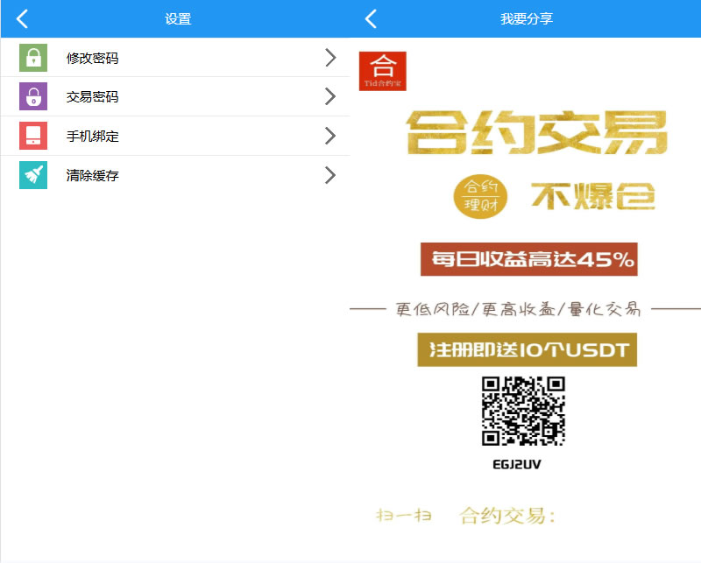Expand the 交易密码 row chevron
The width and height of the screenshot is (701, 563).
point(330,96)
